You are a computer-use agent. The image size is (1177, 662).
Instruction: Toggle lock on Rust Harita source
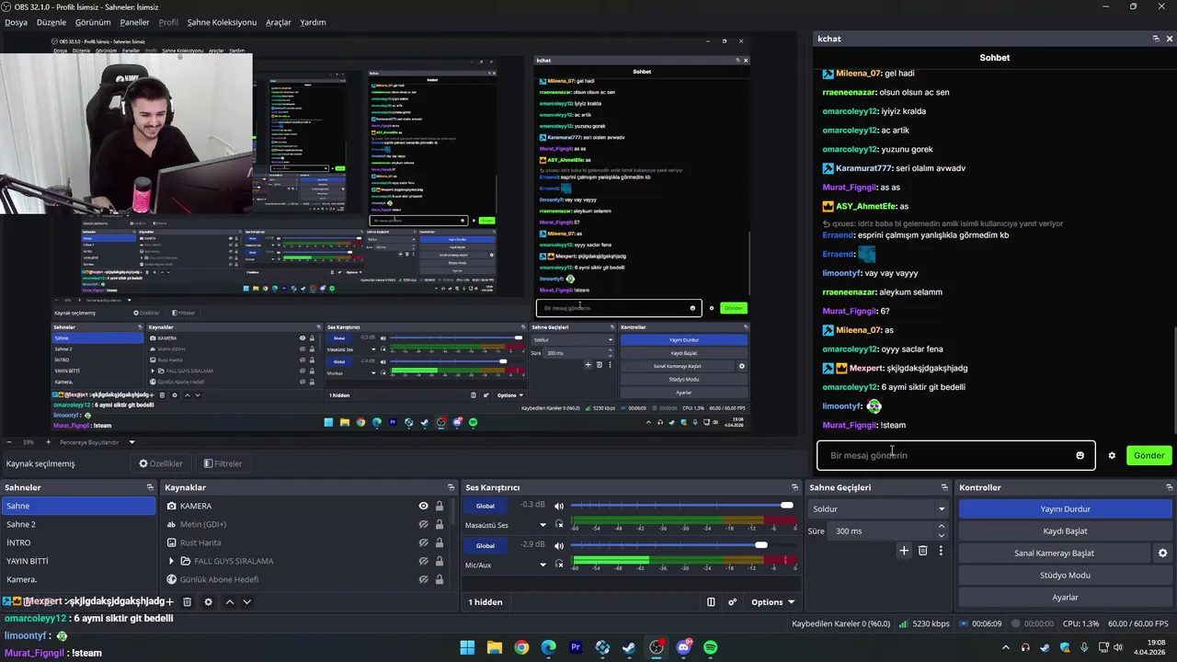440,542
